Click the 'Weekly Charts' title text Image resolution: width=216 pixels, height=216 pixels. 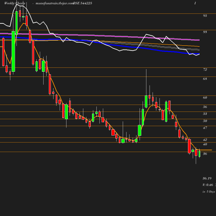pyautogui.click(x=15, y=3)
